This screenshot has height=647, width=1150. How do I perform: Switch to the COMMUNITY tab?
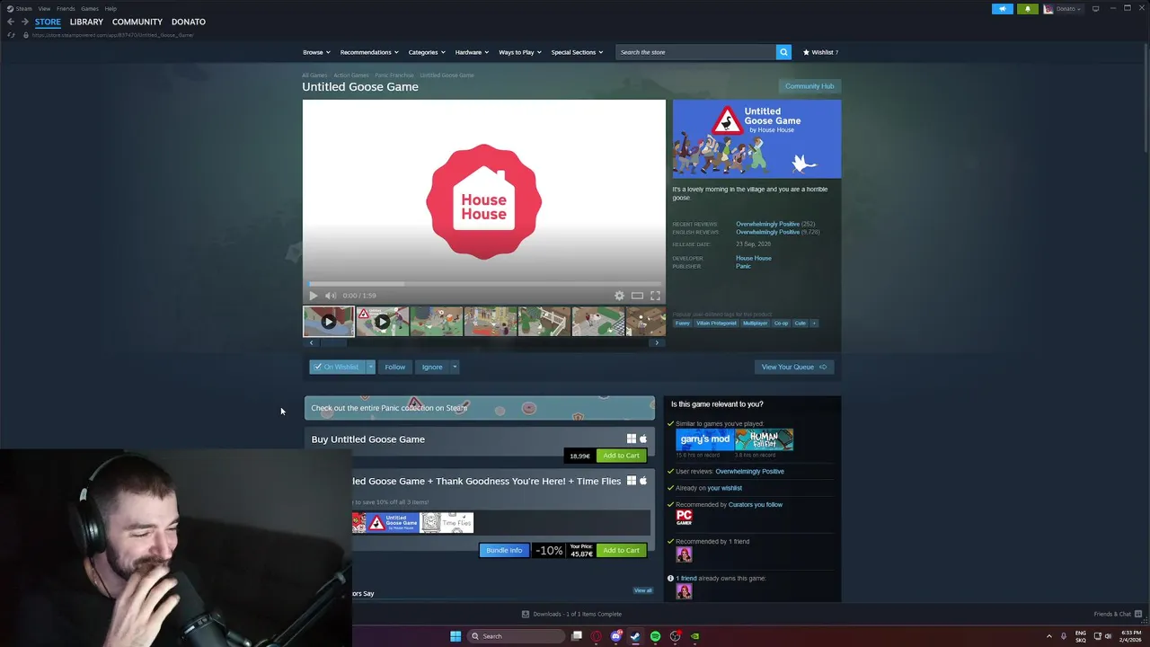coord(137,22)
